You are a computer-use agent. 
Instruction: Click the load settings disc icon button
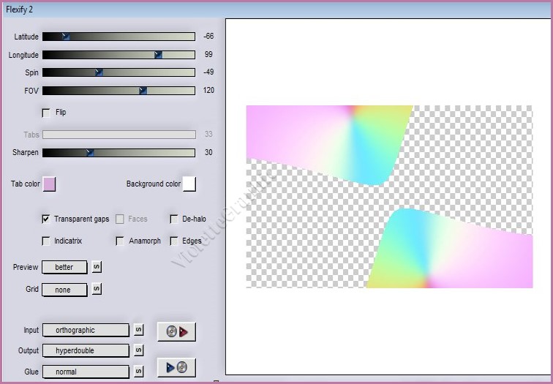[176, 331]
